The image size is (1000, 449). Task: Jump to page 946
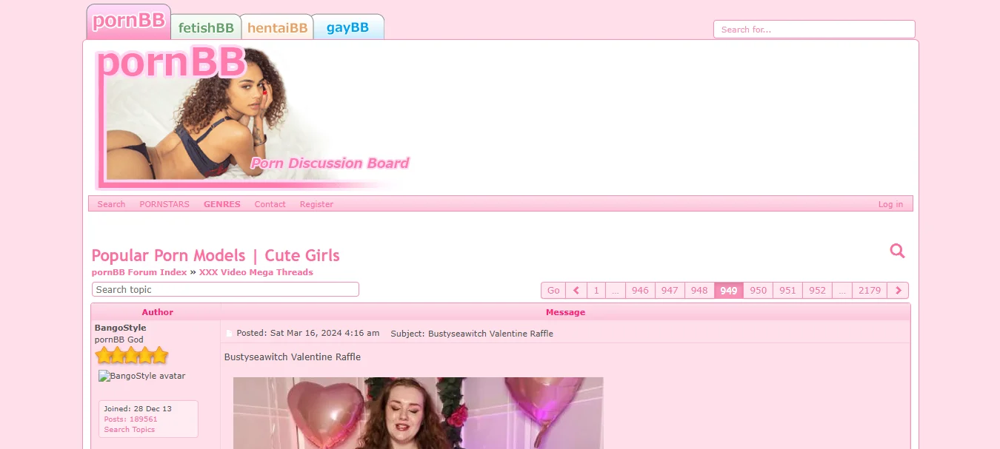(640, 290)
